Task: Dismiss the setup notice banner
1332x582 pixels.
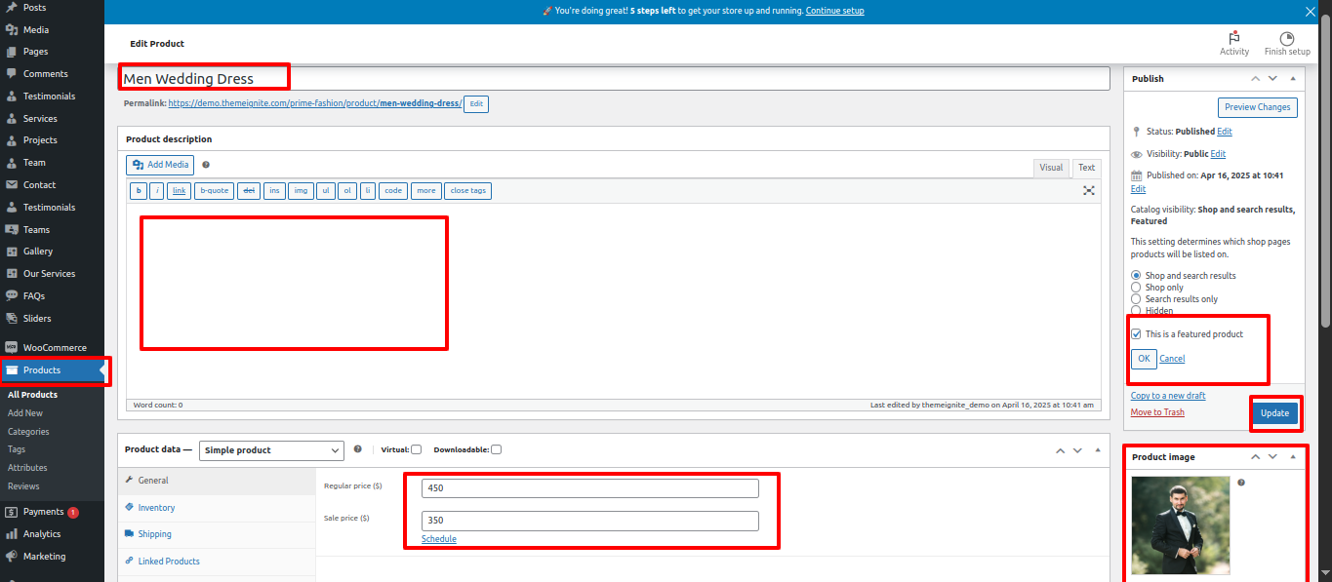Action: (x=1311, y=12)
